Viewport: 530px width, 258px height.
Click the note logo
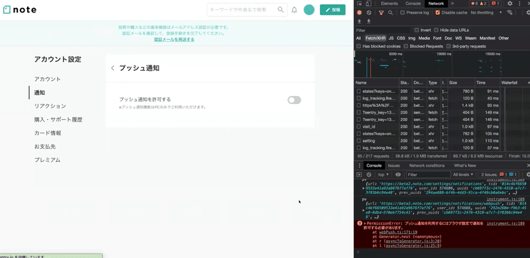[x=20, y=10]
